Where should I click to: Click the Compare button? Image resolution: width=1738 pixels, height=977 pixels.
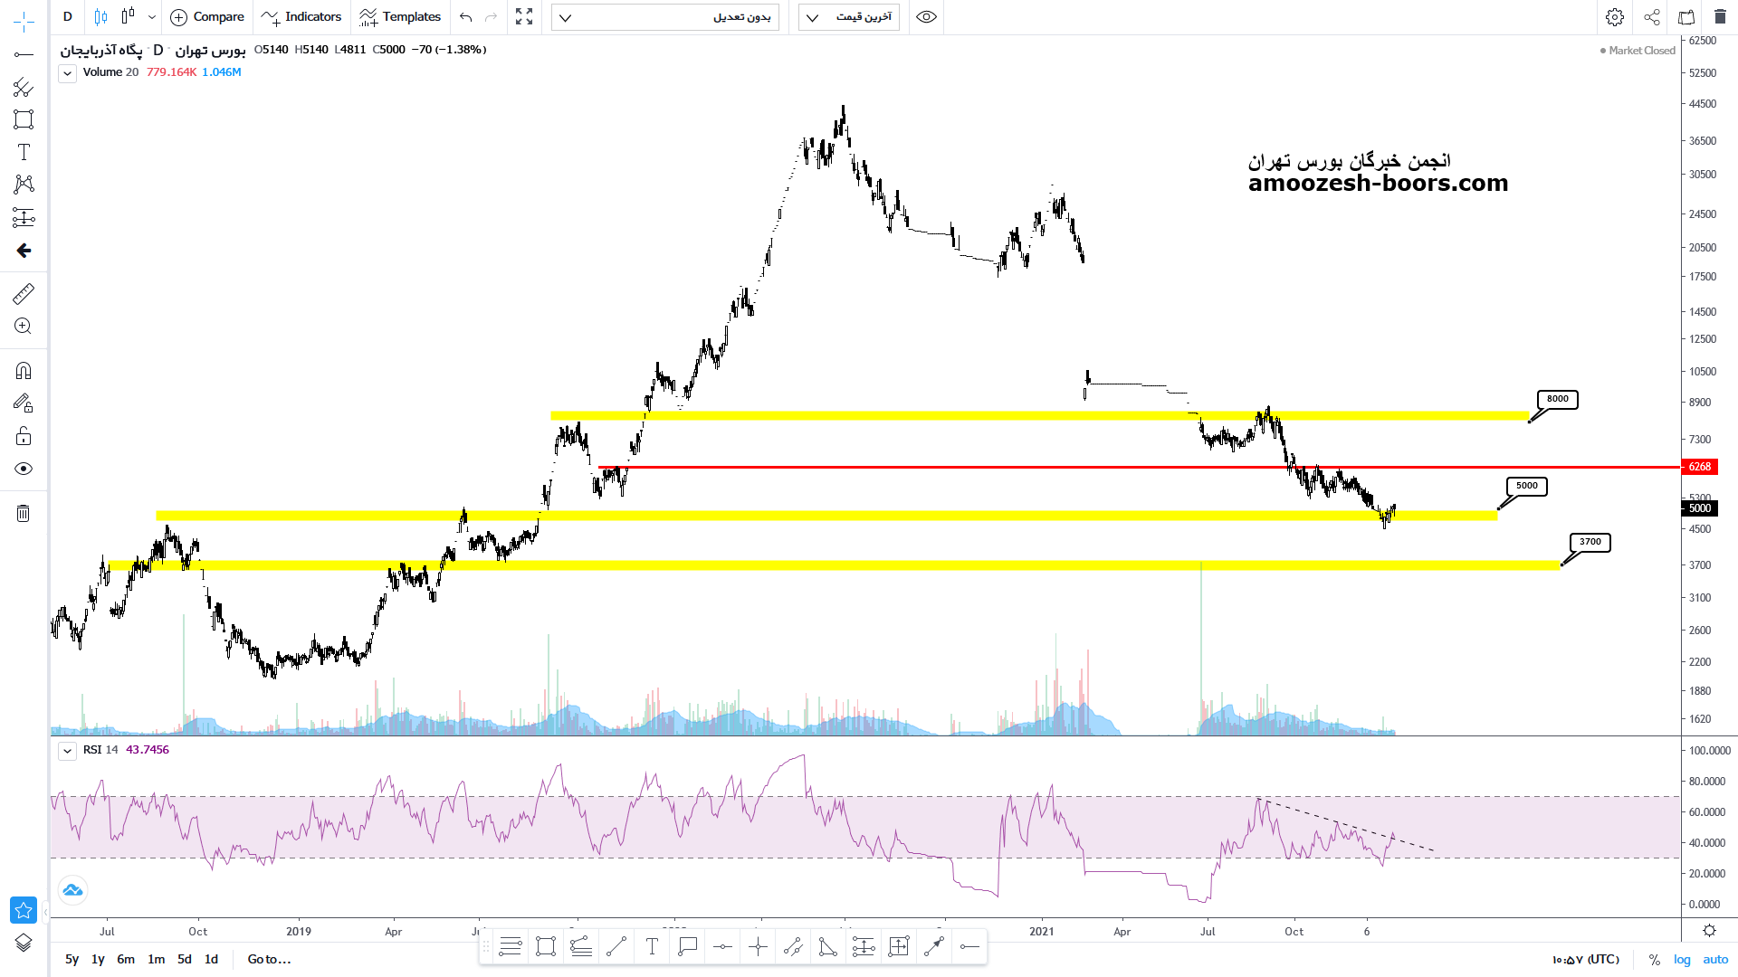click(207, 17)
